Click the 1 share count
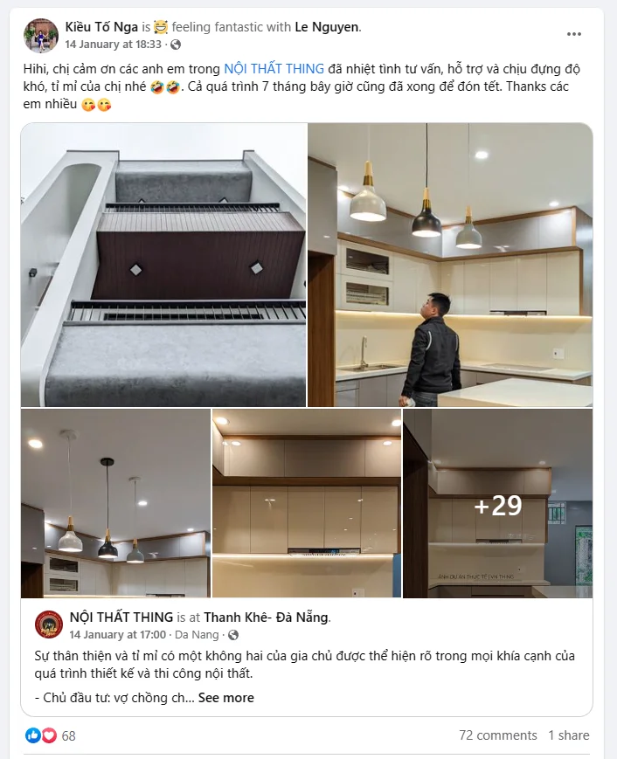 coord(569,735)
